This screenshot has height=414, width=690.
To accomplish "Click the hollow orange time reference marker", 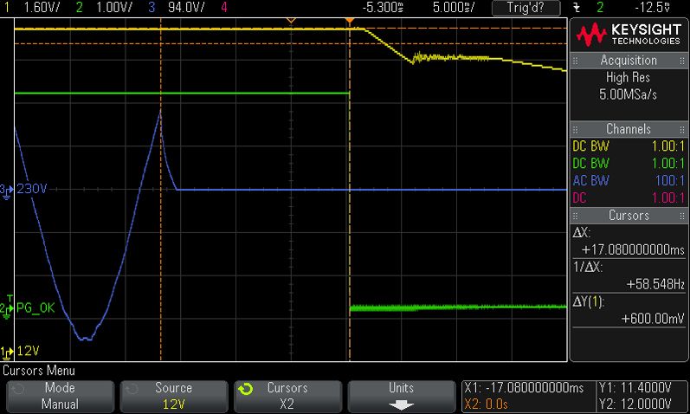I will point(291,21).
